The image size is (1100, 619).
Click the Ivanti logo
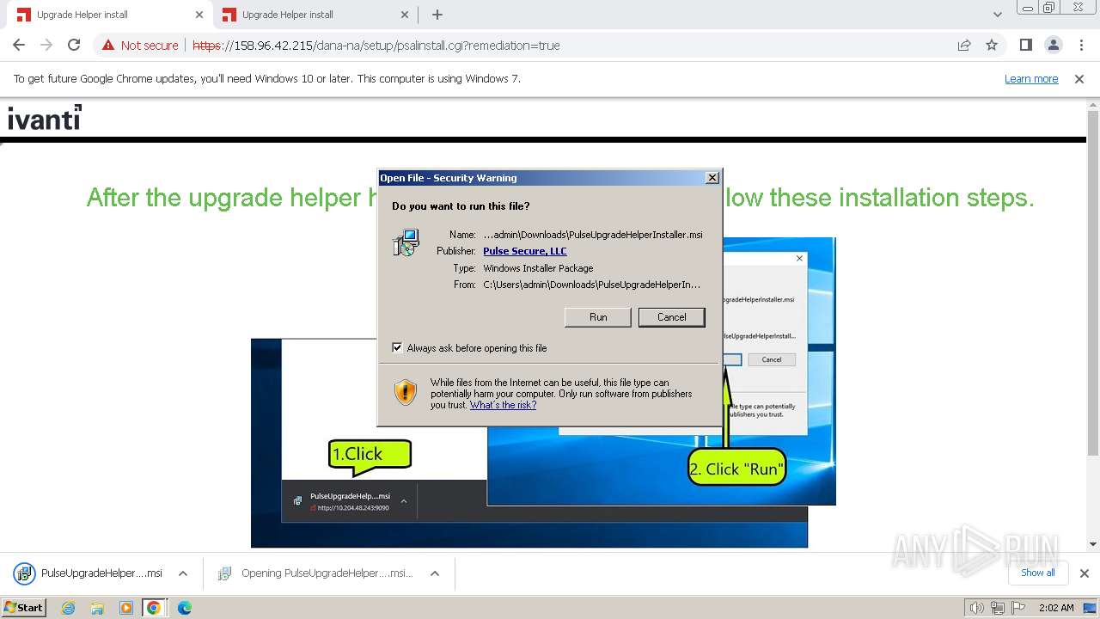pyautogui.click(x=45, y=117)
